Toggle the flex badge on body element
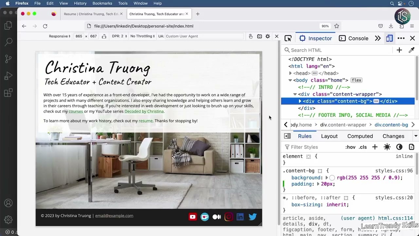 coord(356,80)
